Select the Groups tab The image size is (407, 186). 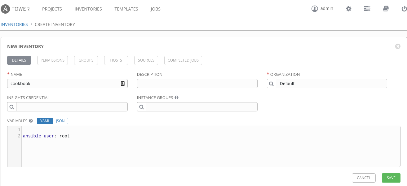point(86,60)
